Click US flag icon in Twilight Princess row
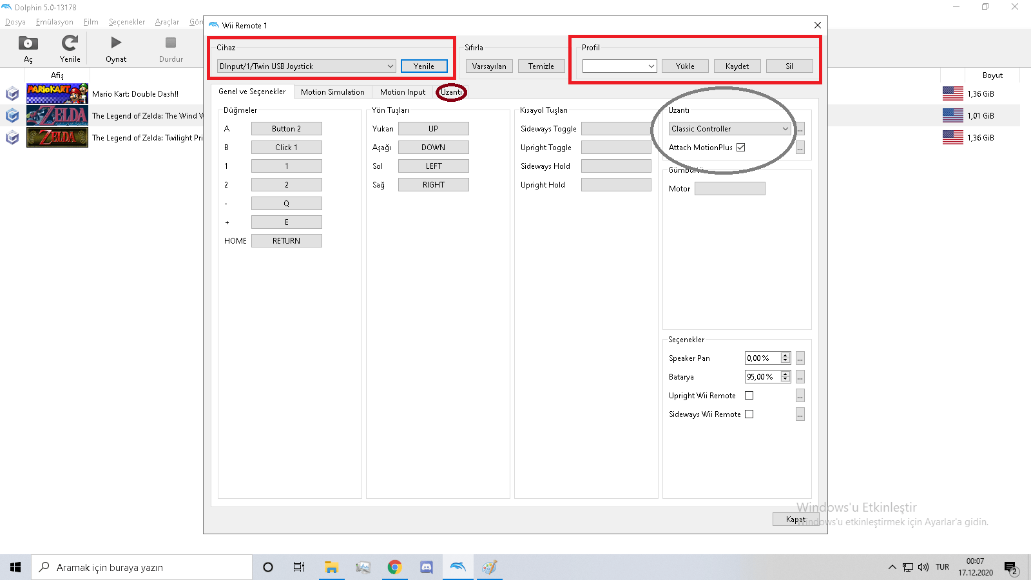The height and width of the screenshot is (580, 1031). pos(952,137)
